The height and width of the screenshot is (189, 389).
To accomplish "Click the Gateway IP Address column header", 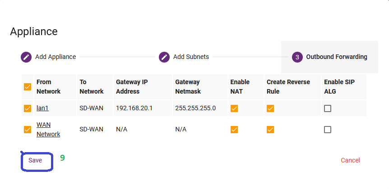I will pos(132,87).
